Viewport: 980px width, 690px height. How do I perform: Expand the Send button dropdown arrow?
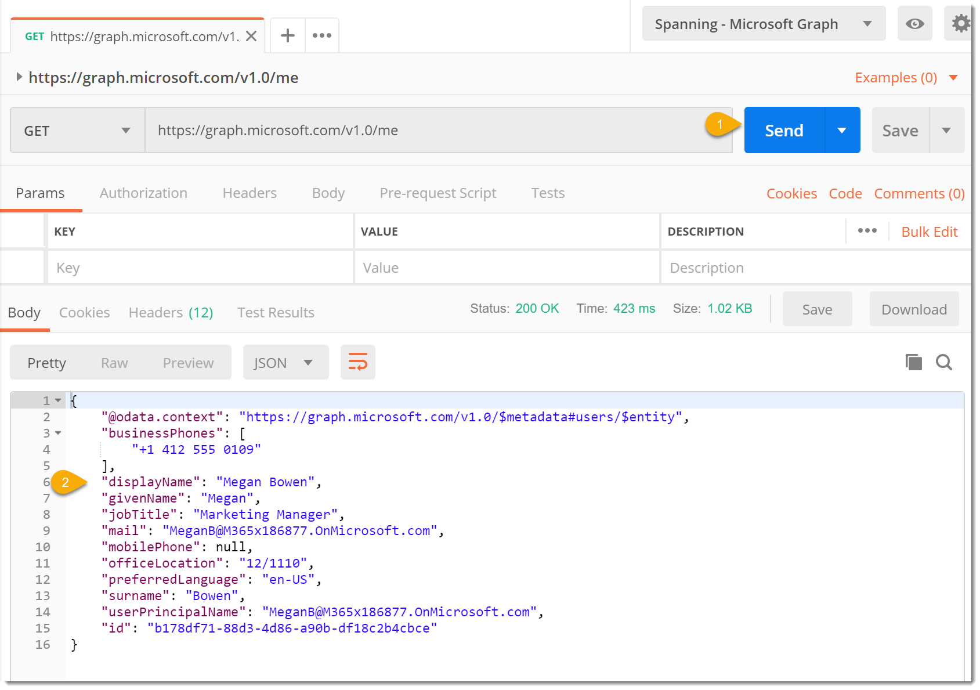(x=842, y=131)
